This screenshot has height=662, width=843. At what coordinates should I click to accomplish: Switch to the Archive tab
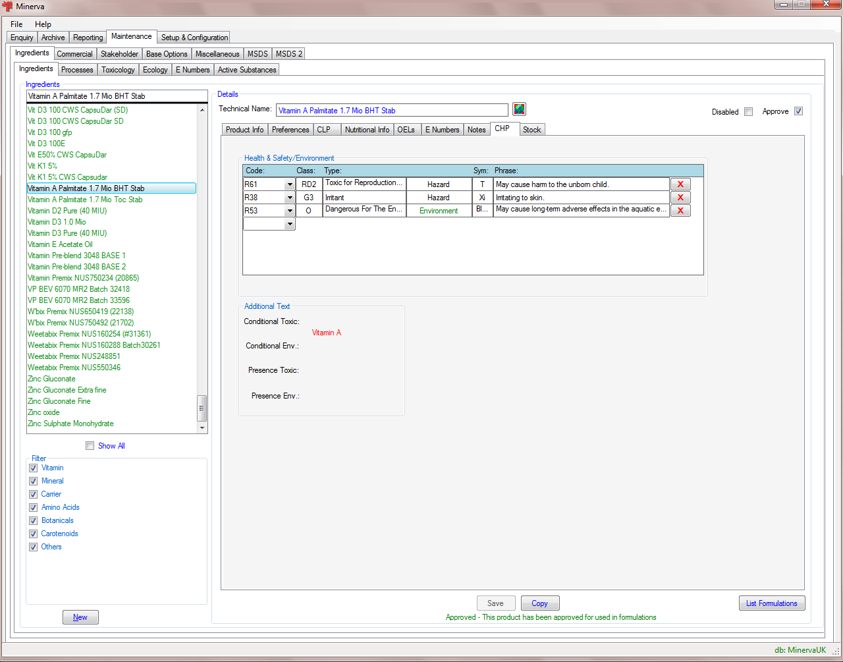pyautogui.click(x=53, y=38)
